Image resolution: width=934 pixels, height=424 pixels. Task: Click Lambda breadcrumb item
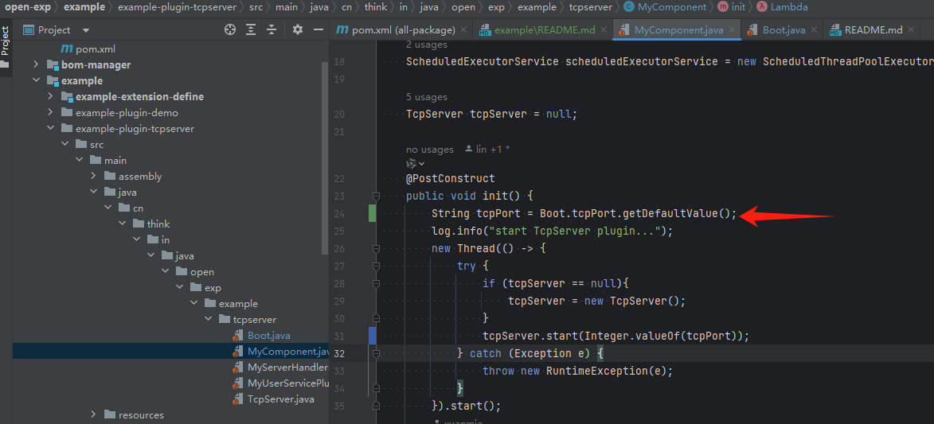782,8
